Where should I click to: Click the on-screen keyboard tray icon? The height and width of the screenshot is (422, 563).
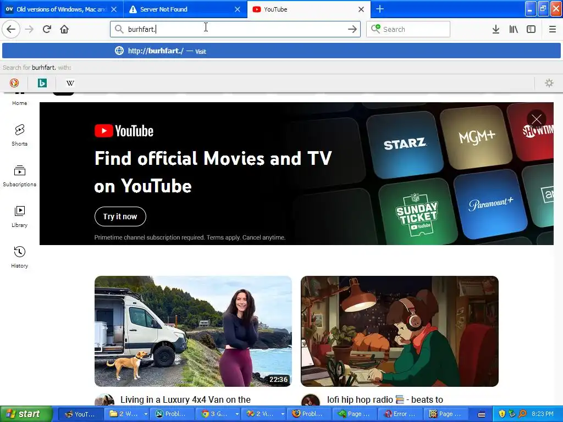click(x=482, y=414)
